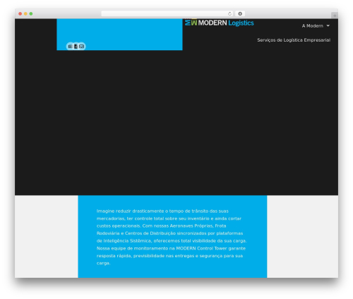The height and width of the screenshot is (299, 353).
Task: Expand the A Modern dropdown chevron
Action: [328, 25]
